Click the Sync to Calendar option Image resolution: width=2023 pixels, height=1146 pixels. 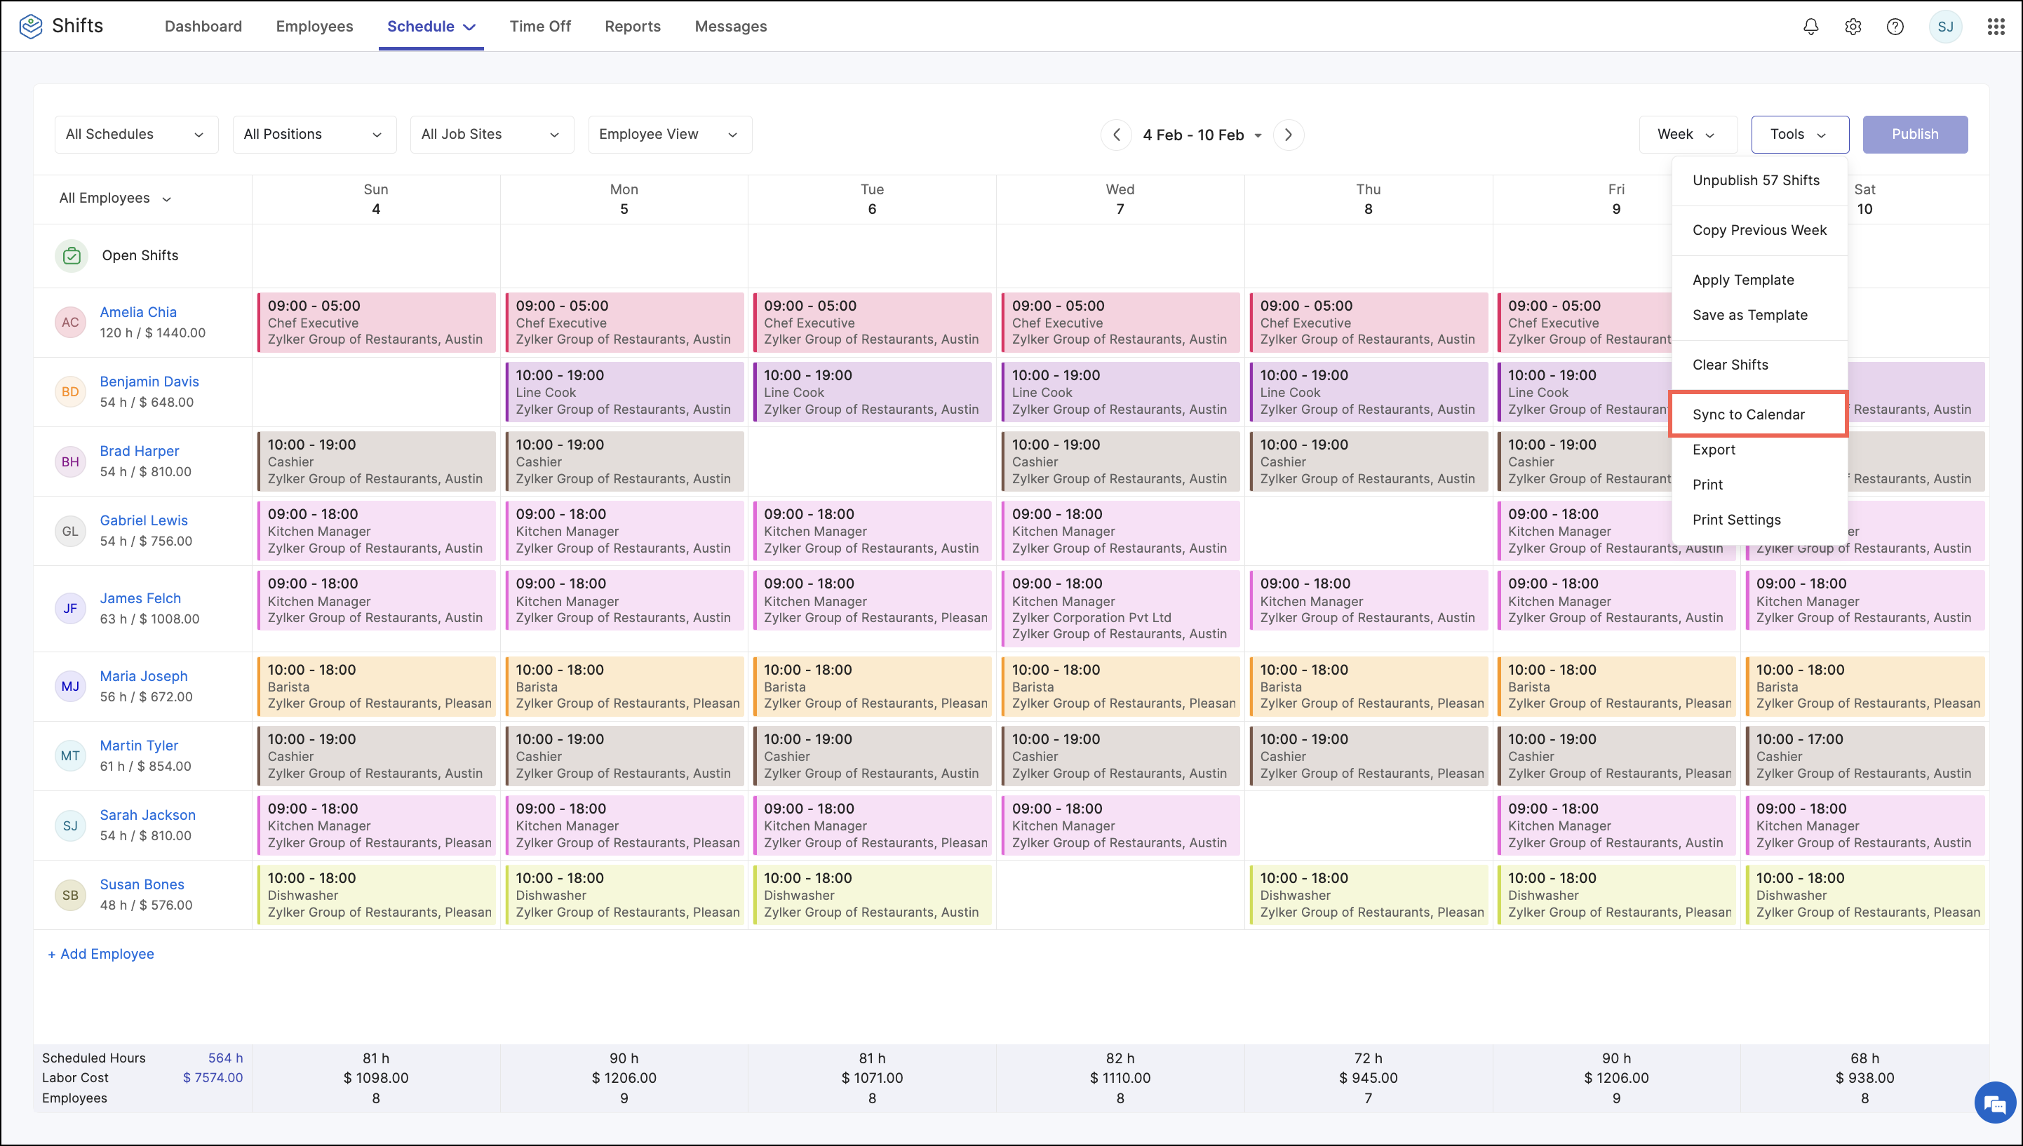tap(1749, 414)
